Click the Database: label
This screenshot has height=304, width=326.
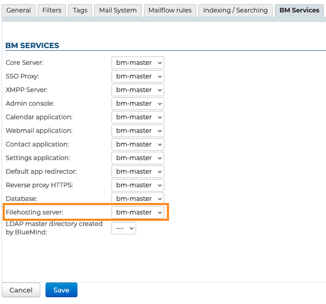click(21, 199)
